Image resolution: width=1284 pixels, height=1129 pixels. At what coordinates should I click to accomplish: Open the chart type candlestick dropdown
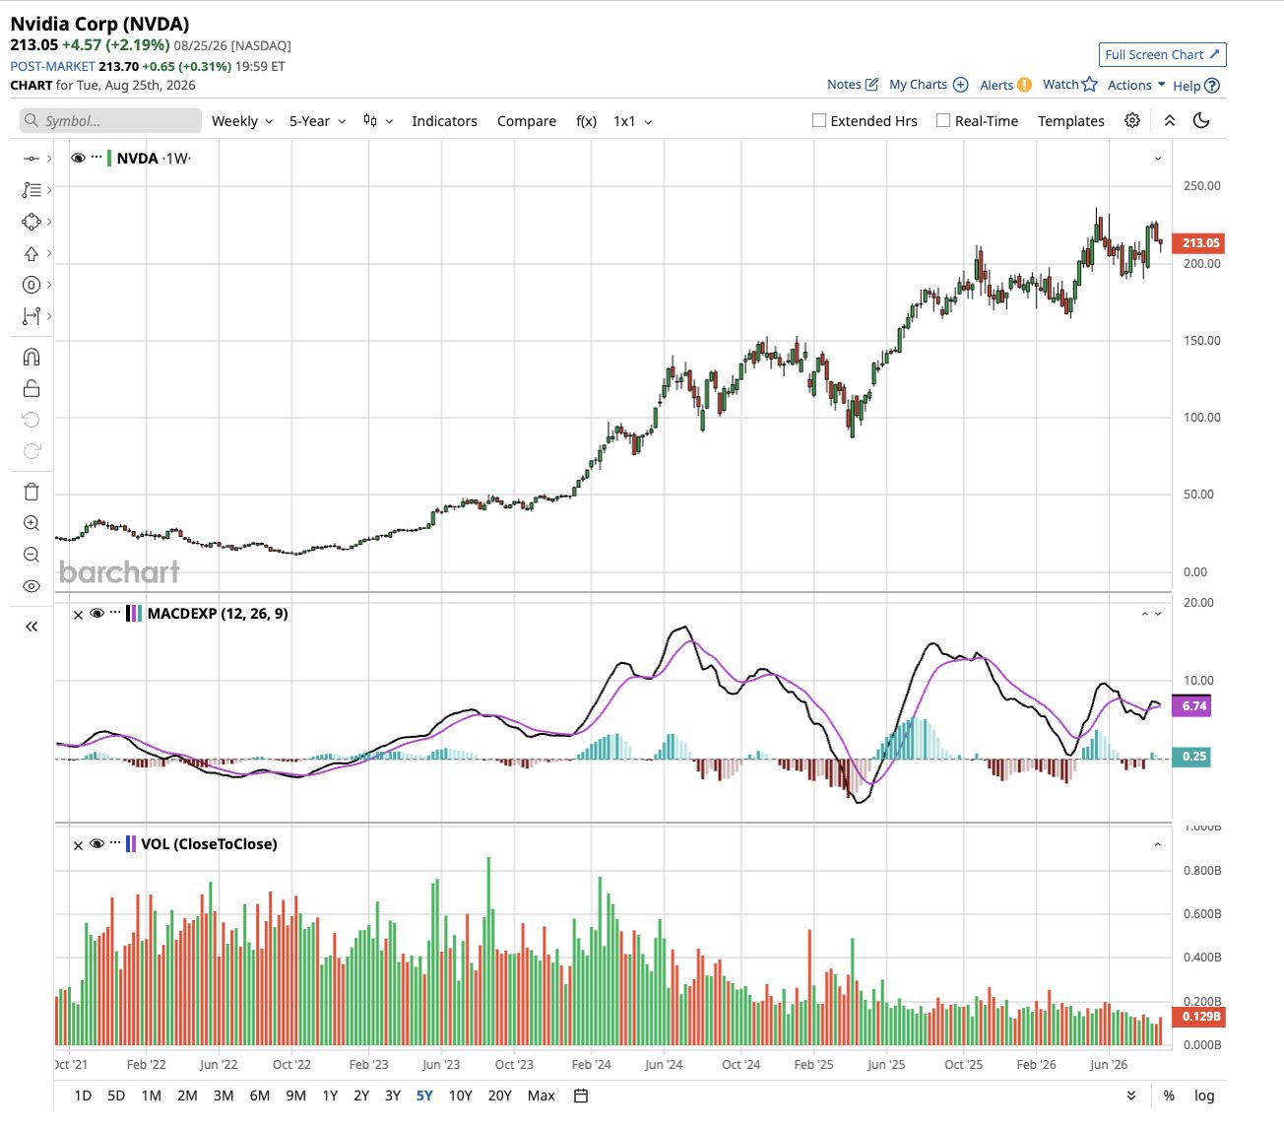378,120
